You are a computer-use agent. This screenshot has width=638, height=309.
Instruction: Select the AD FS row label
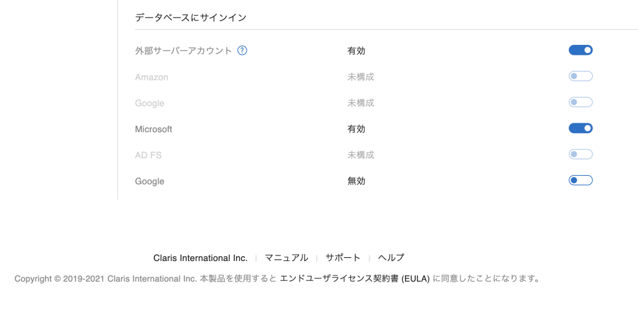tap(148, 155)
